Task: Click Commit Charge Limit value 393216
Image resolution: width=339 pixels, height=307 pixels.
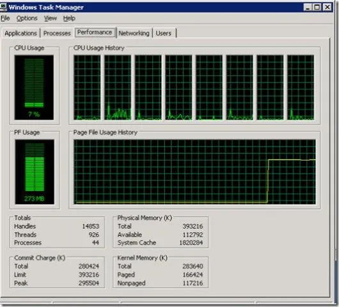Action: [89, 275]
